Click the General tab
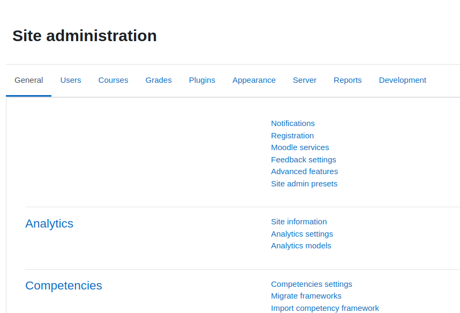 click(29, 80)
